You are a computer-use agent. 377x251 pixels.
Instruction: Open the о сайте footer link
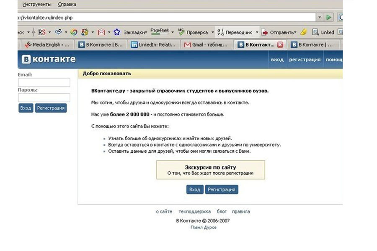(164, 212)
